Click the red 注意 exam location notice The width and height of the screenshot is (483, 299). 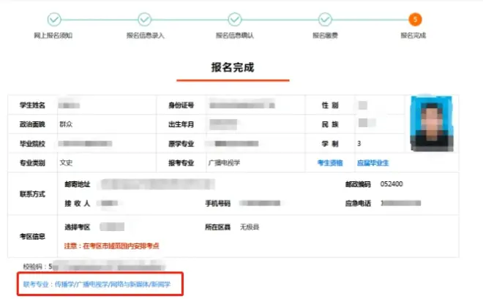click(112, 246)
